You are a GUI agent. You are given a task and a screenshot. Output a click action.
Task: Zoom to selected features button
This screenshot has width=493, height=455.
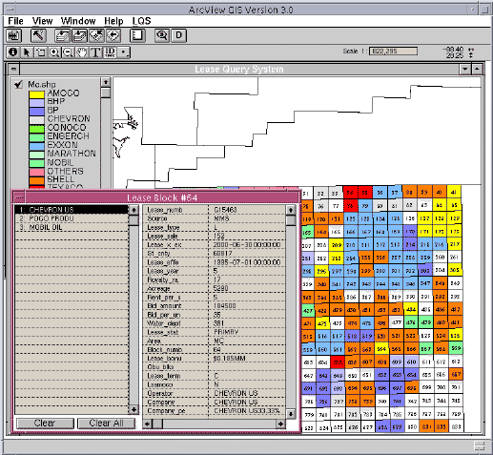[96, 35]
